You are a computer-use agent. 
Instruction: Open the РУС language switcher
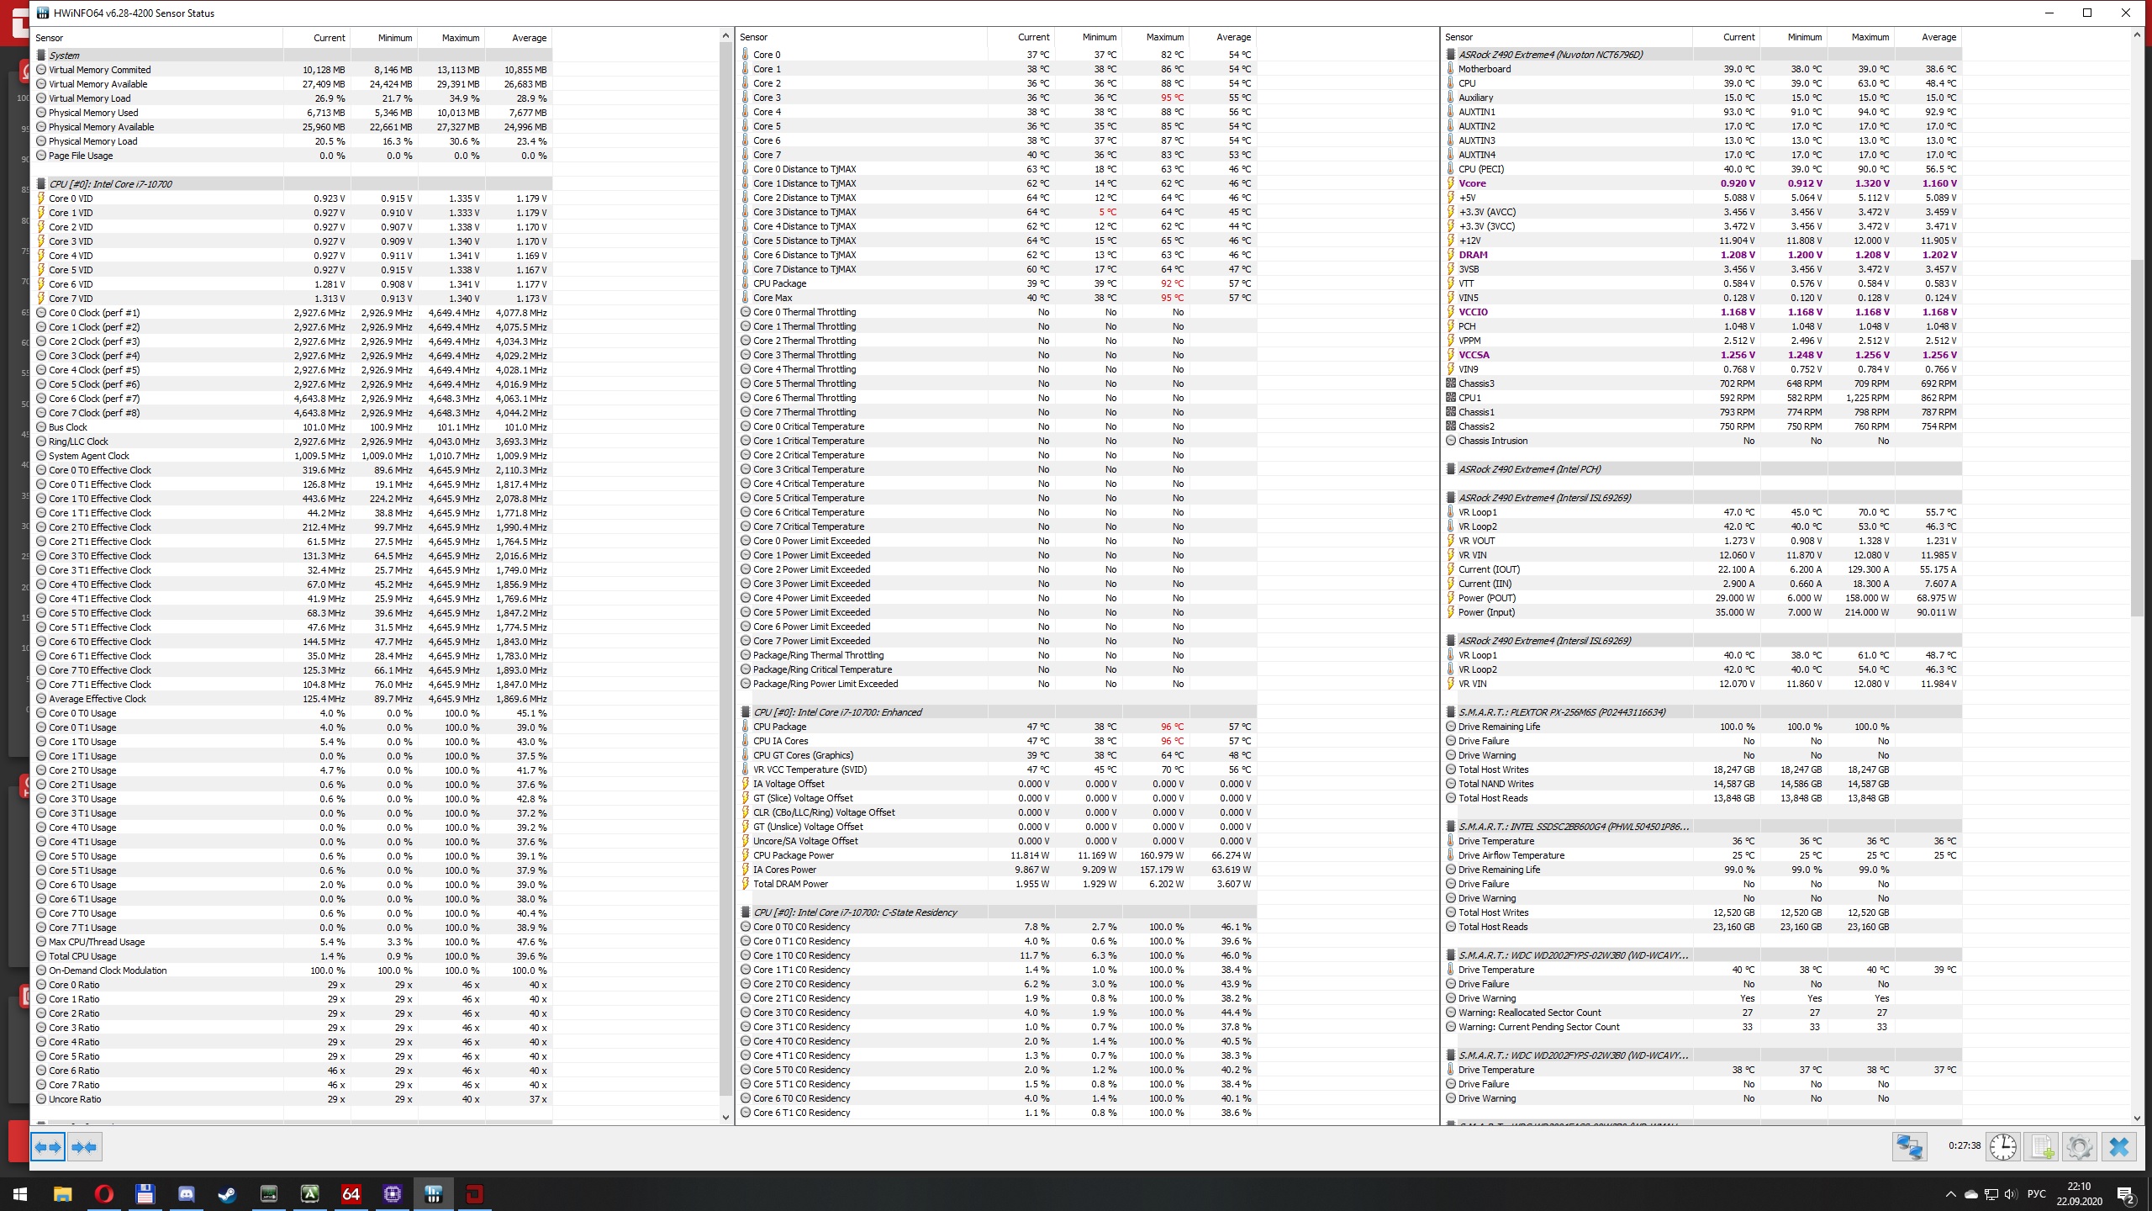[2036, 1194]
